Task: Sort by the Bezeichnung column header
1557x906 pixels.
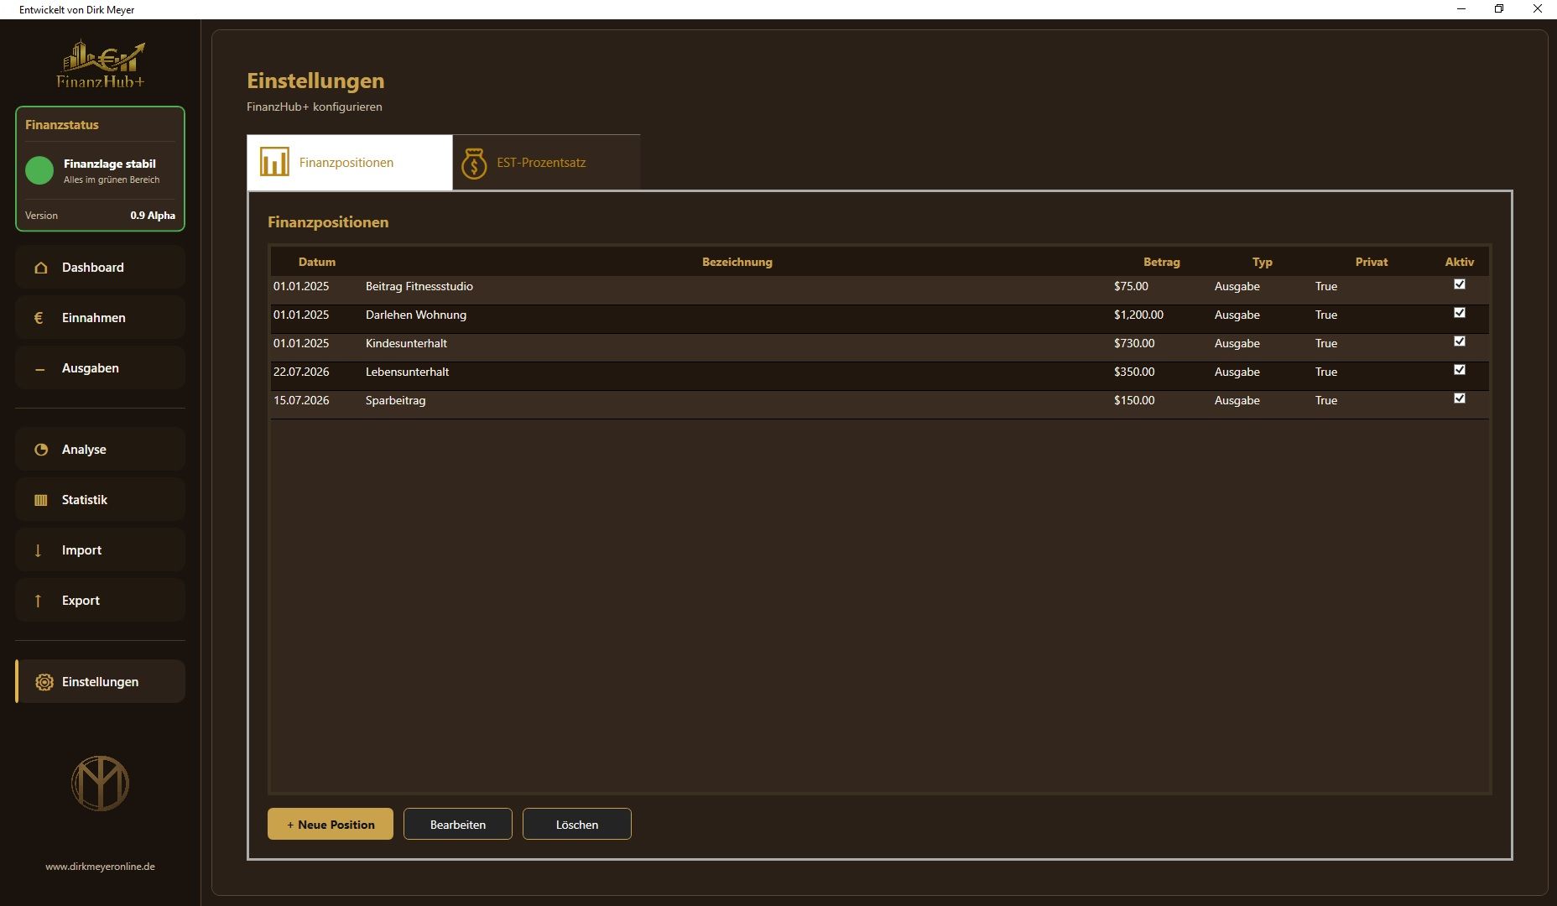Action: [737, 262]
